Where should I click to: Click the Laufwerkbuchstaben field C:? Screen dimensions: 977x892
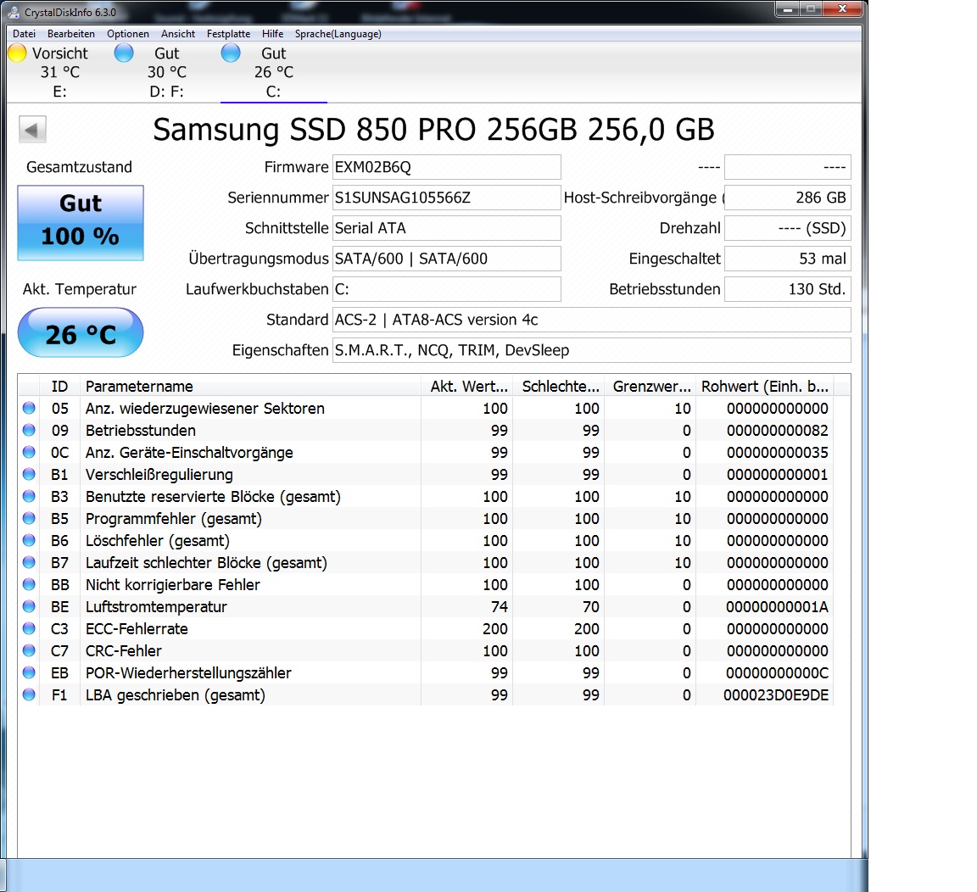pos(447,289)
